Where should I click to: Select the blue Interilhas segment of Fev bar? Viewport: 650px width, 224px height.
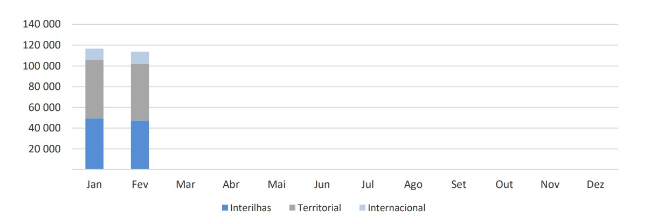140,145
